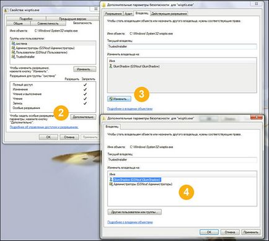269x241 pixels.
Task: Click the allow checkmark for Запись
Action: click(x=85, y=103)
